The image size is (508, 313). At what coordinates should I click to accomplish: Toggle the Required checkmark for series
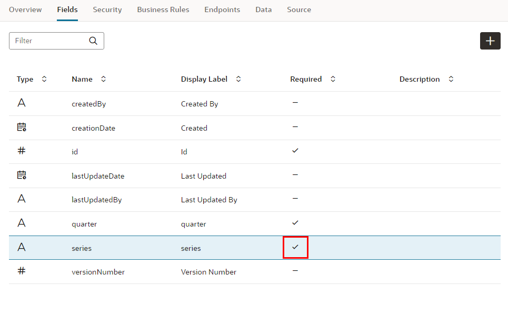295,247
